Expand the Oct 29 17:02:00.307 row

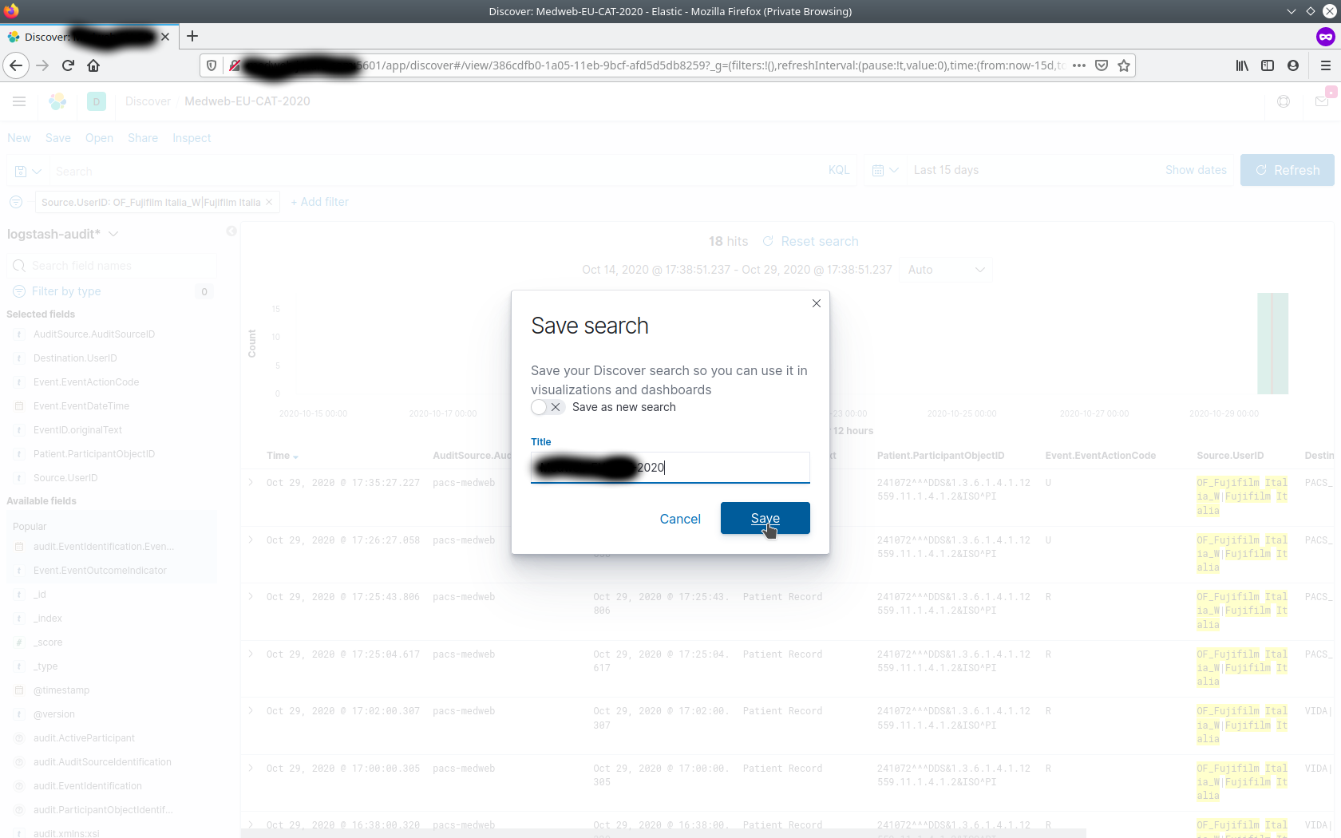251,711
